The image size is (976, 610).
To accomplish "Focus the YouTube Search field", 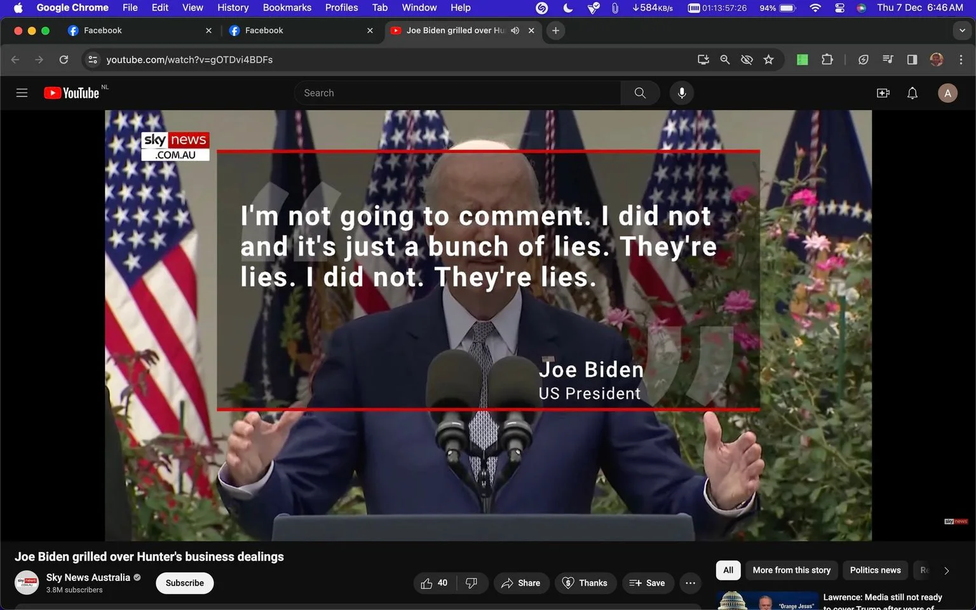I will coord(457,93).
